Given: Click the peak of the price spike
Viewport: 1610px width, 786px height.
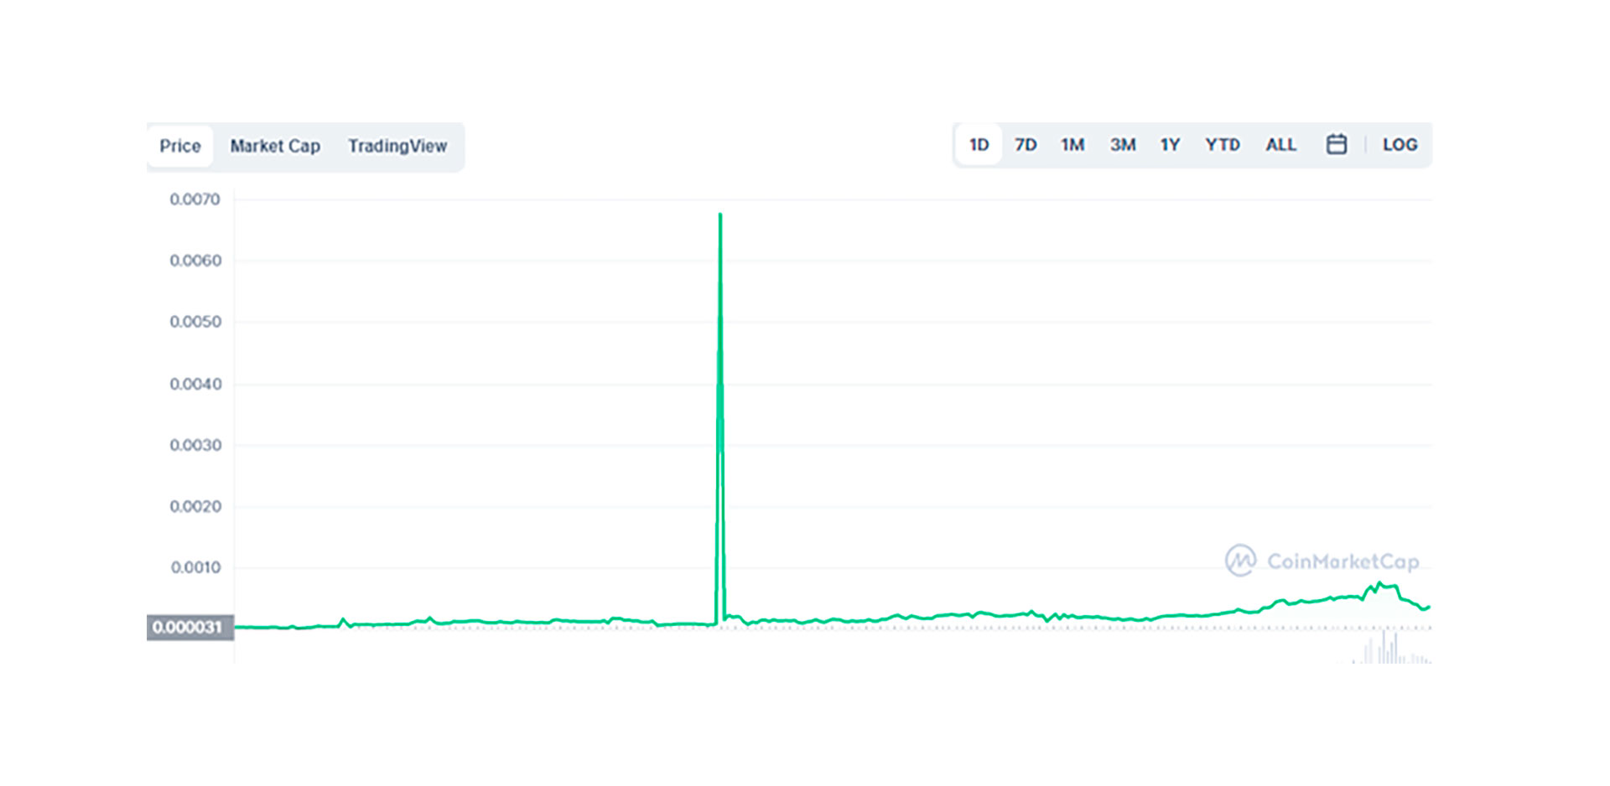Looking at the screenshot, I should coord(719,216).
